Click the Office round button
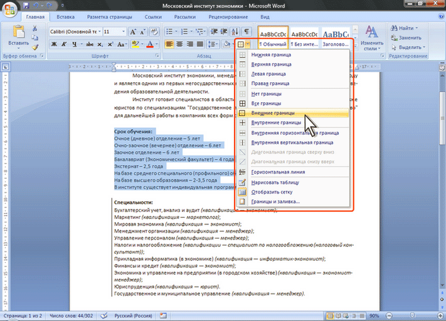446x321 pixels. pos(9,9)
